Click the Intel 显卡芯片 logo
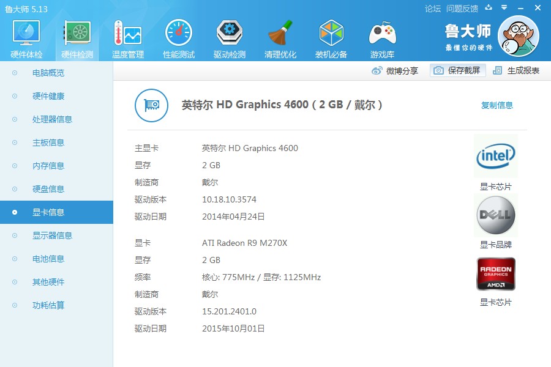Viewport: 551px width, 367px height. coord(496,156)
